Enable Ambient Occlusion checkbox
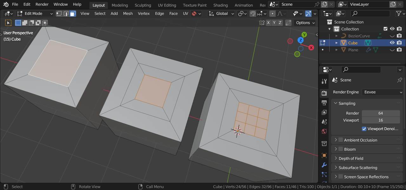The width and height of the screenshot is (406, 190). 341,140
